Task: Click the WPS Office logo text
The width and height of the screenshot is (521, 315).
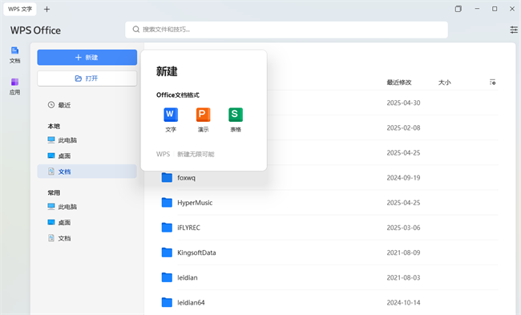Action: [x=35, y=30]
